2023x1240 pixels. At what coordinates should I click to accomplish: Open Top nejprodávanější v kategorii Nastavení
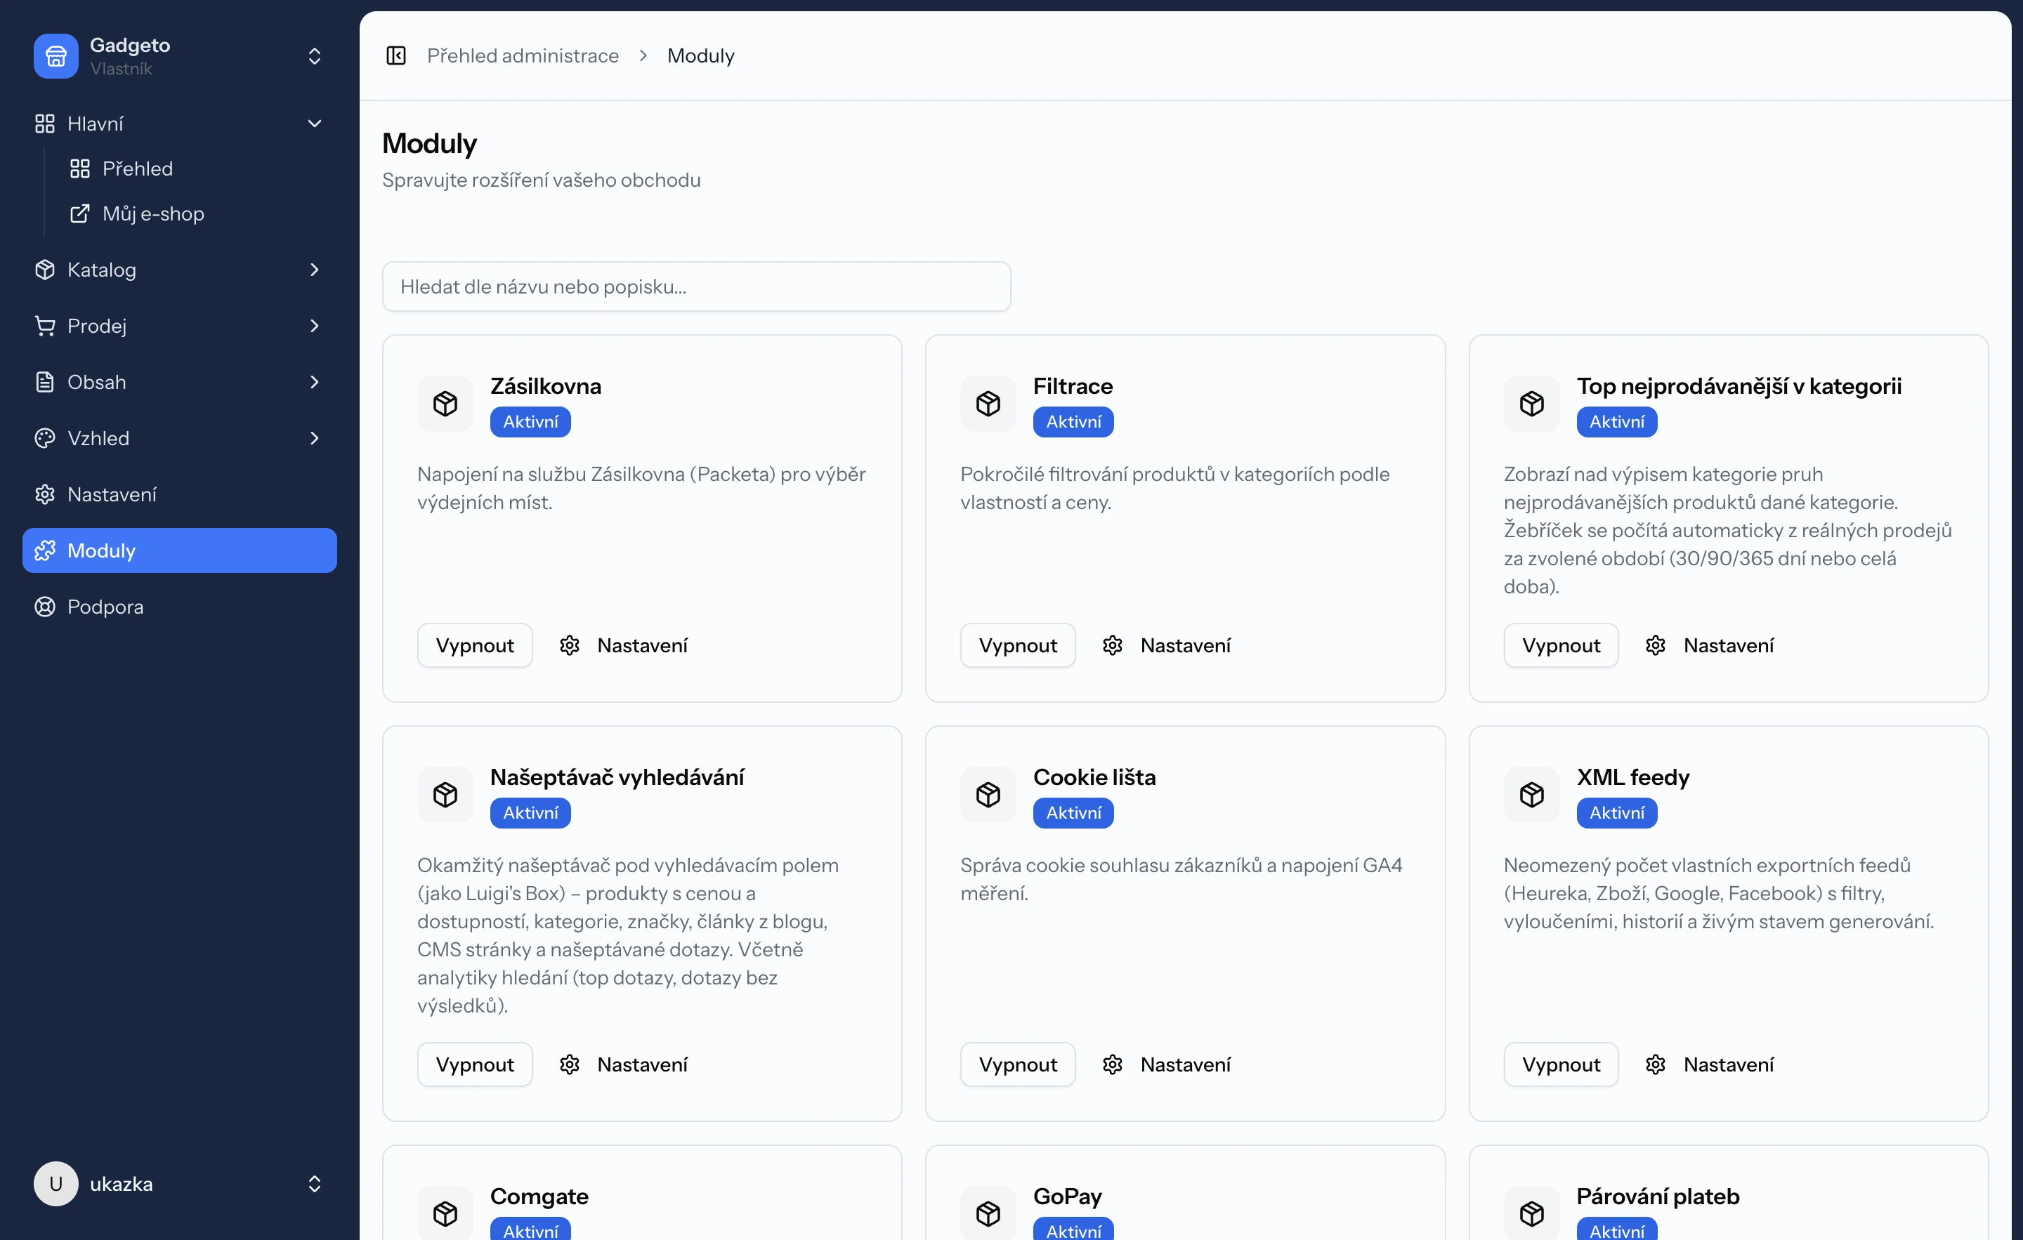click(x=1710, y=645)
